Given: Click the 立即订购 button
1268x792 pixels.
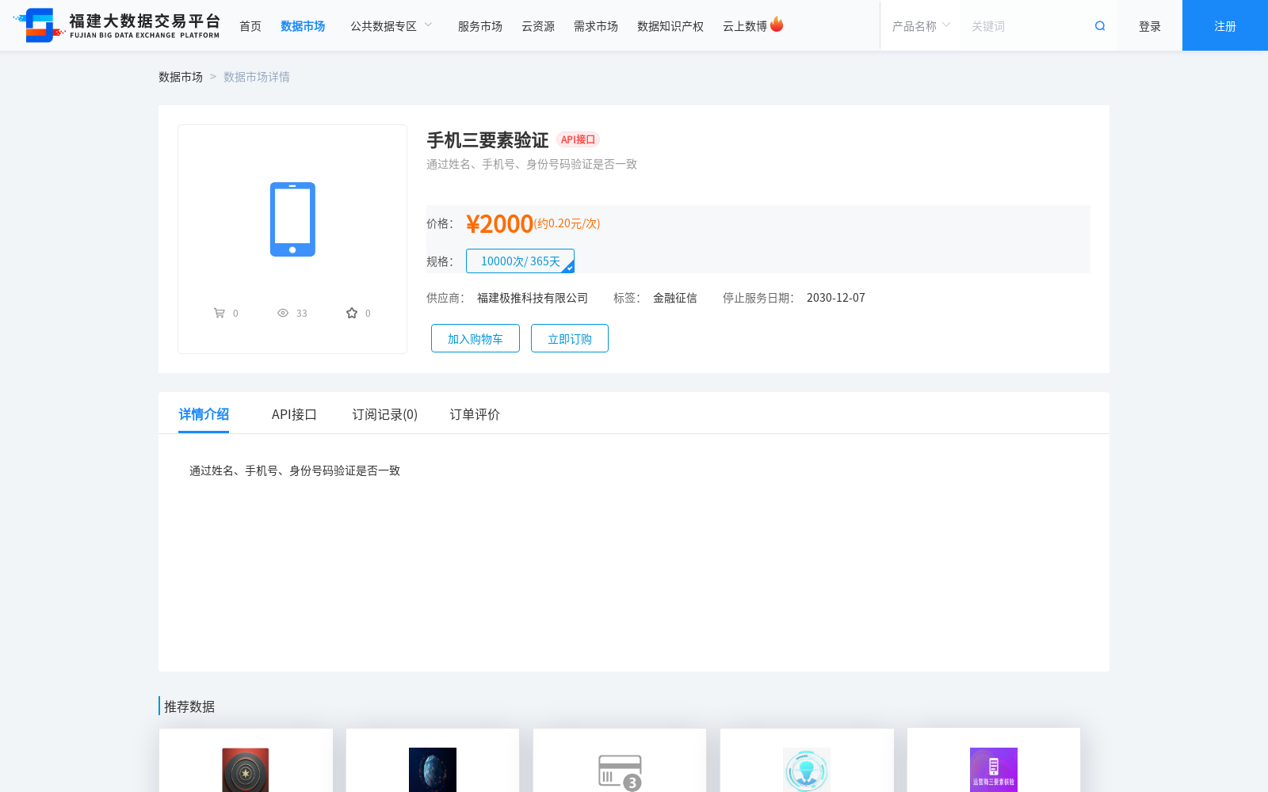Looking at the screenshot, I should tap(570, 338).
